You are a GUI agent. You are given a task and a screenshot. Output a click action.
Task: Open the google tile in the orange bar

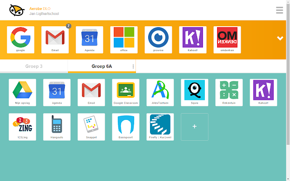point(20,40)
